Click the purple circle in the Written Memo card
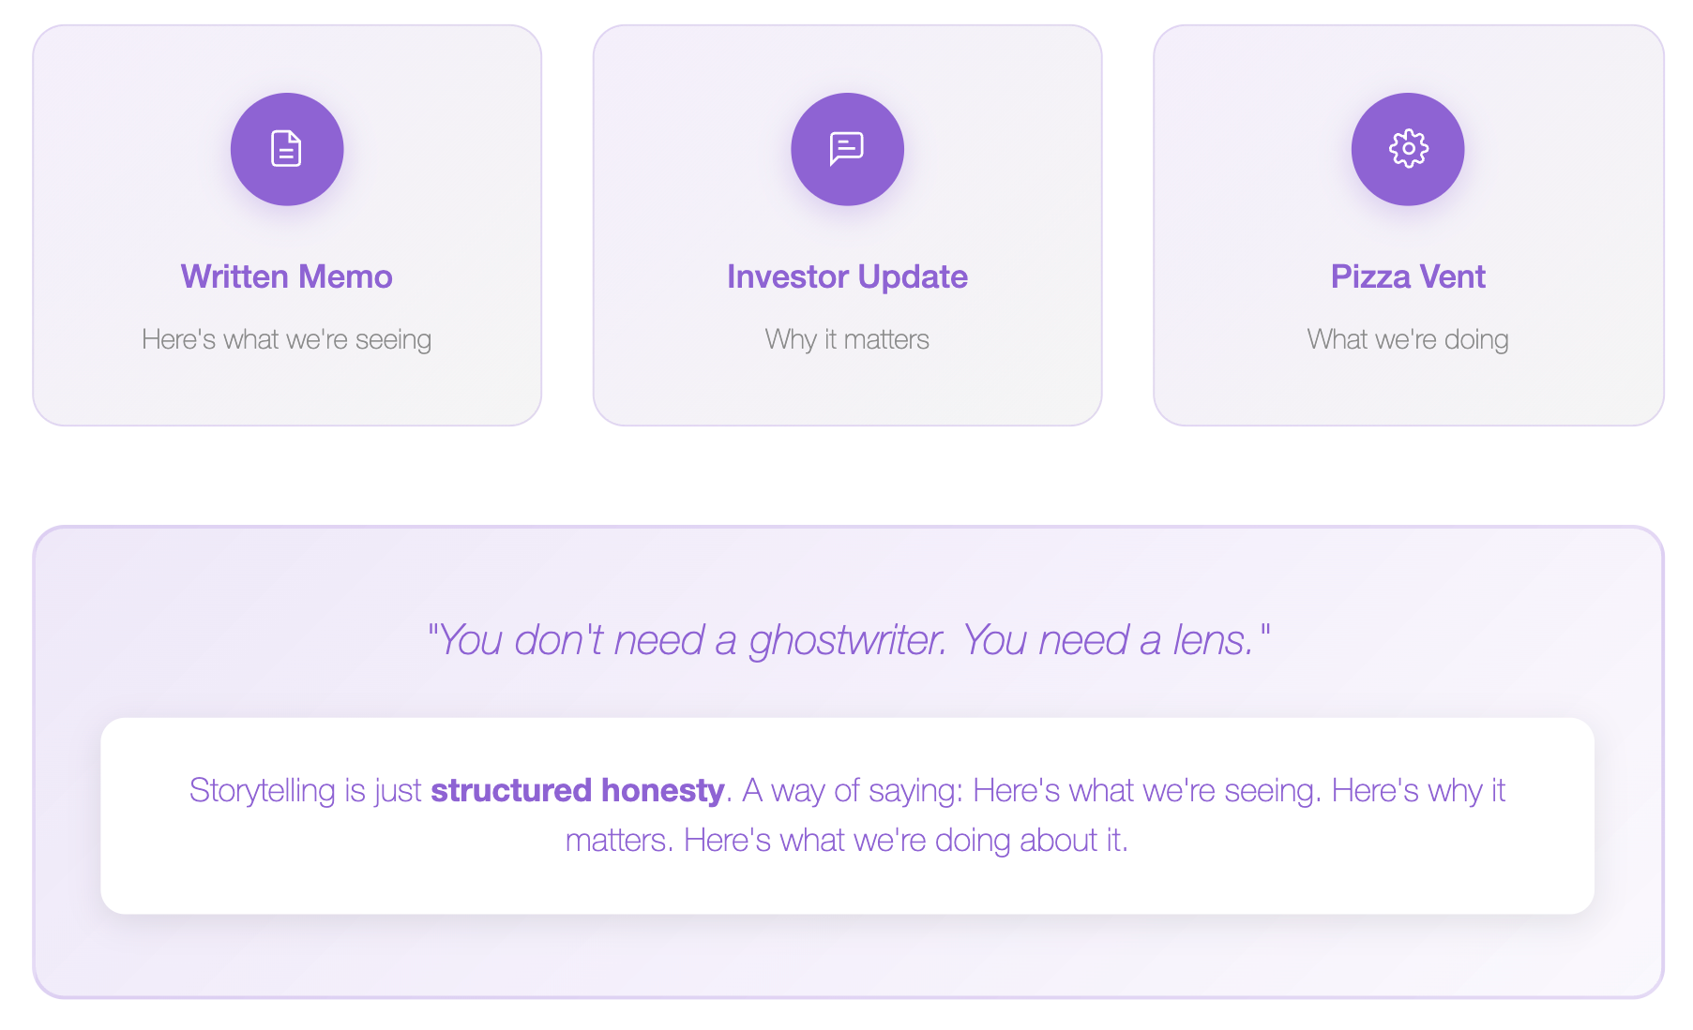The height and width of the screenshot is (1030, 1693). click(287, 149)
